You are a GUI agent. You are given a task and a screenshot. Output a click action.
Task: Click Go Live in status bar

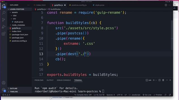click(x=147, y=95)
